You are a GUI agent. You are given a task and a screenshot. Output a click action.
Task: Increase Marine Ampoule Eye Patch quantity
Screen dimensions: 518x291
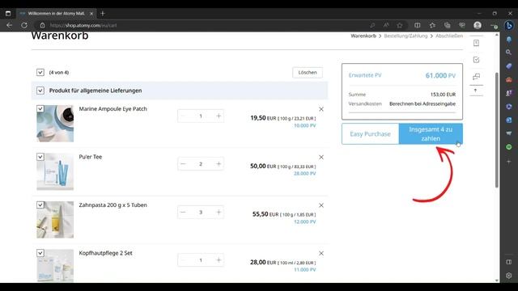point(219,116)
